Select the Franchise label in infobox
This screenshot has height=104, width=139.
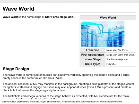pyautogui.click(x=92, y=50)
